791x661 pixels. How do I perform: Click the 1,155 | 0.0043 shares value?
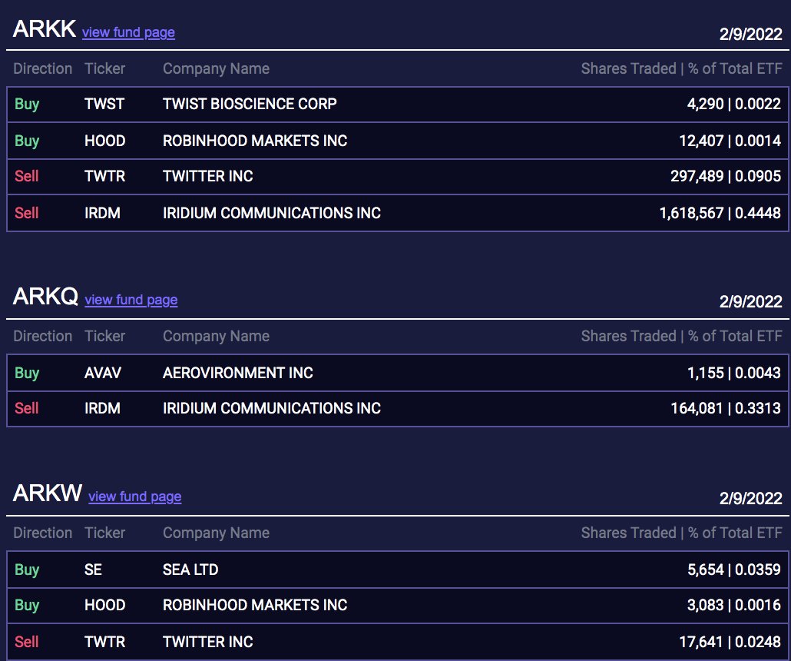(734, 374)
